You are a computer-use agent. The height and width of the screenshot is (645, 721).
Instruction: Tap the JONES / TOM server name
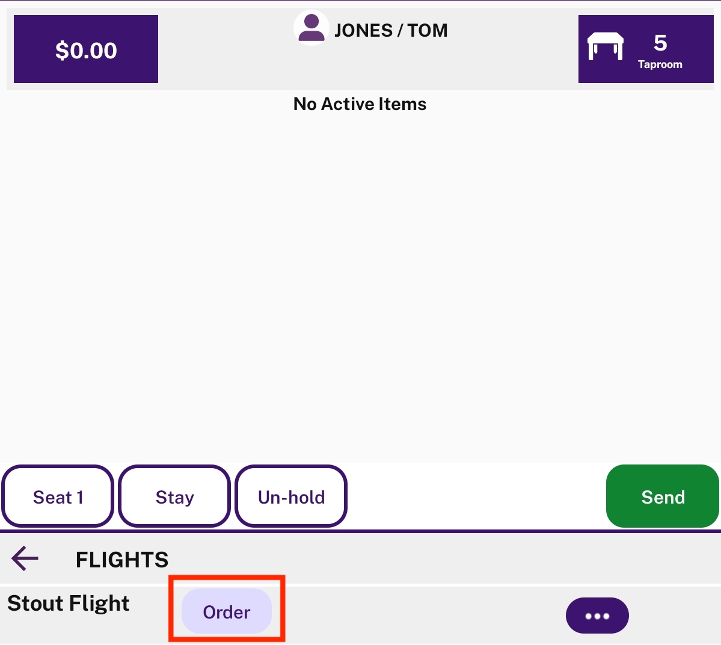point(391,30)
